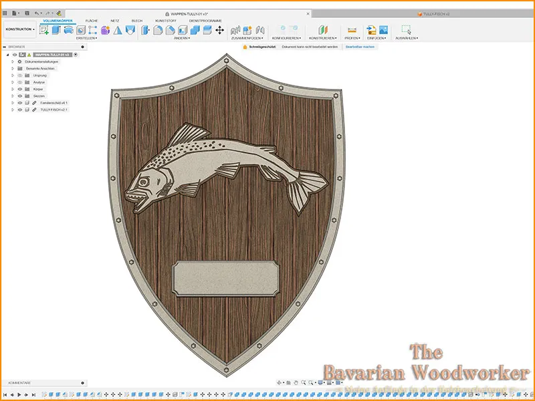Click the Orbit icon in navigation bar
535x401 pixels.
(x=280, y=383)
